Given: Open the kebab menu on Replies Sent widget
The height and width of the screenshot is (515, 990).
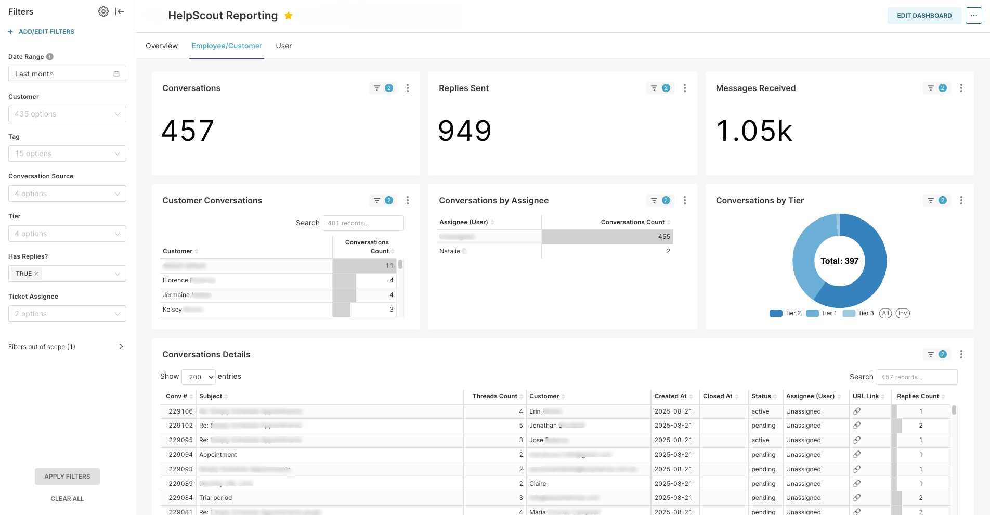Looking at the screenshot, I should (x=685, y=88).
